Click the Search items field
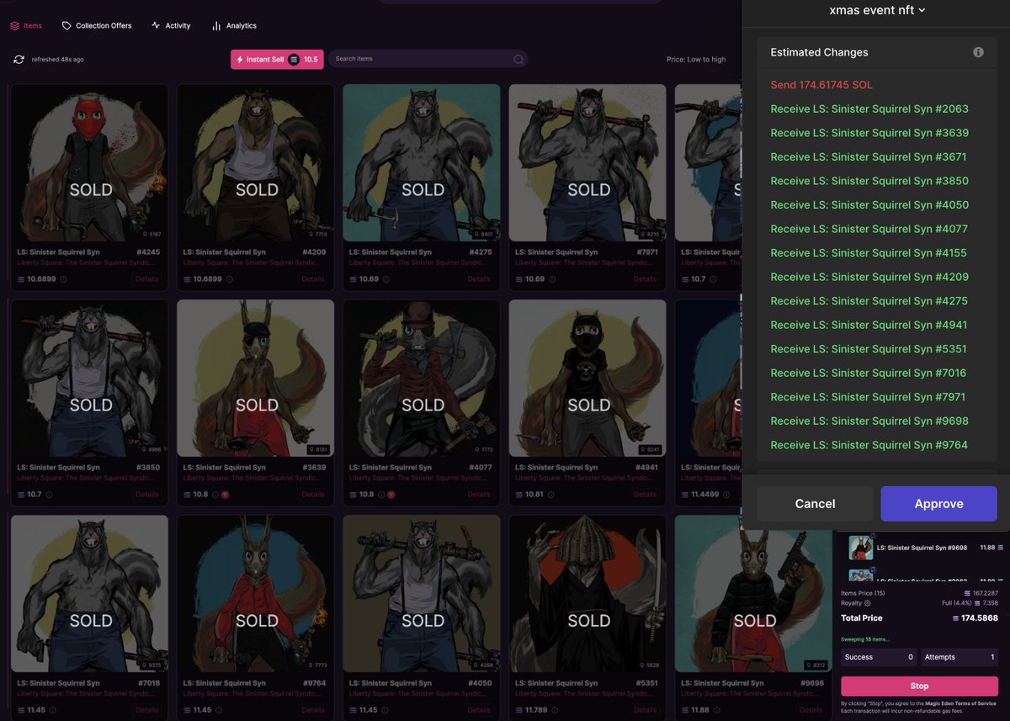This screenshot has width=1010, height=721. click(428, 59)
